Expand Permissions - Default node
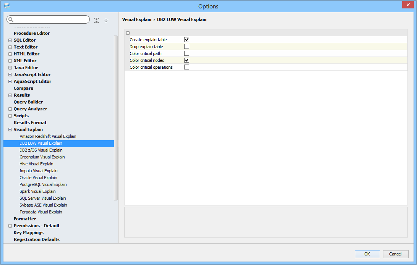Screen dimensions: 417x265 (10, 226)
